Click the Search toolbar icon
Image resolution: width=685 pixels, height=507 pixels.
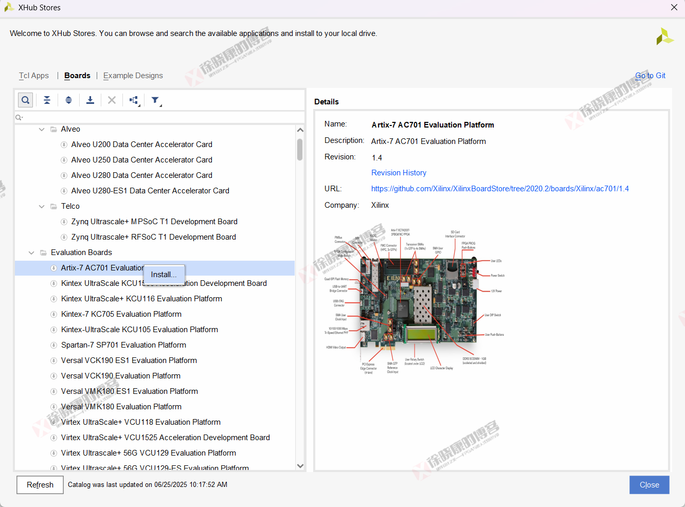25,100
